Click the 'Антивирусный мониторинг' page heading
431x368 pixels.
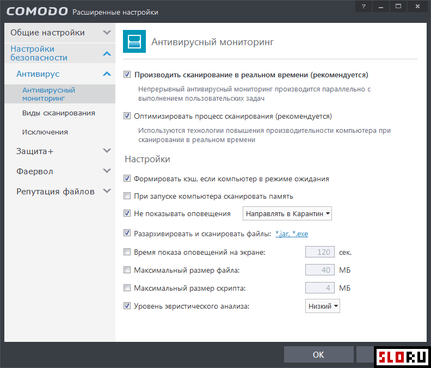point(212,42)
